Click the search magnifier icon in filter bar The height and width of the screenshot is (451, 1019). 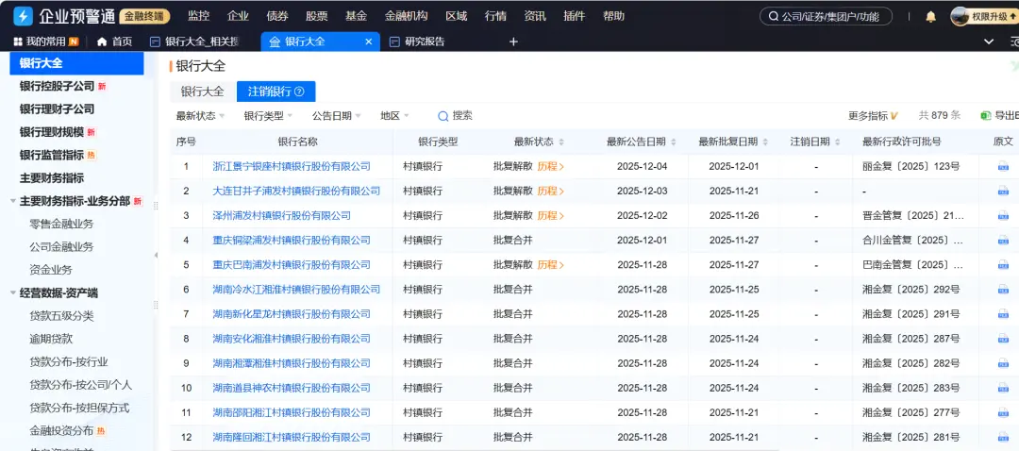[443, 115]
